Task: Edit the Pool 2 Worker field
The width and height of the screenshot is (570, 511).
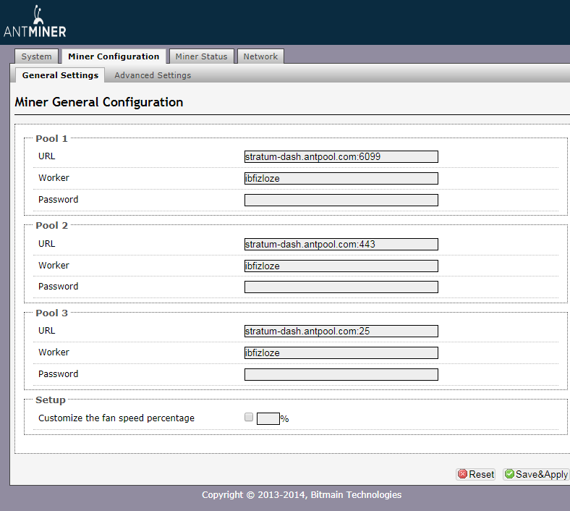Action: [x=341, y=266]
